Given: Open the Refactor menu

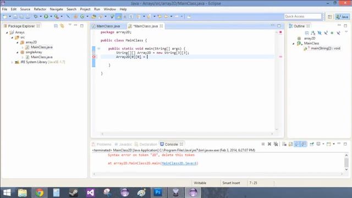Looking at the screenshot, I should [40, 9].
